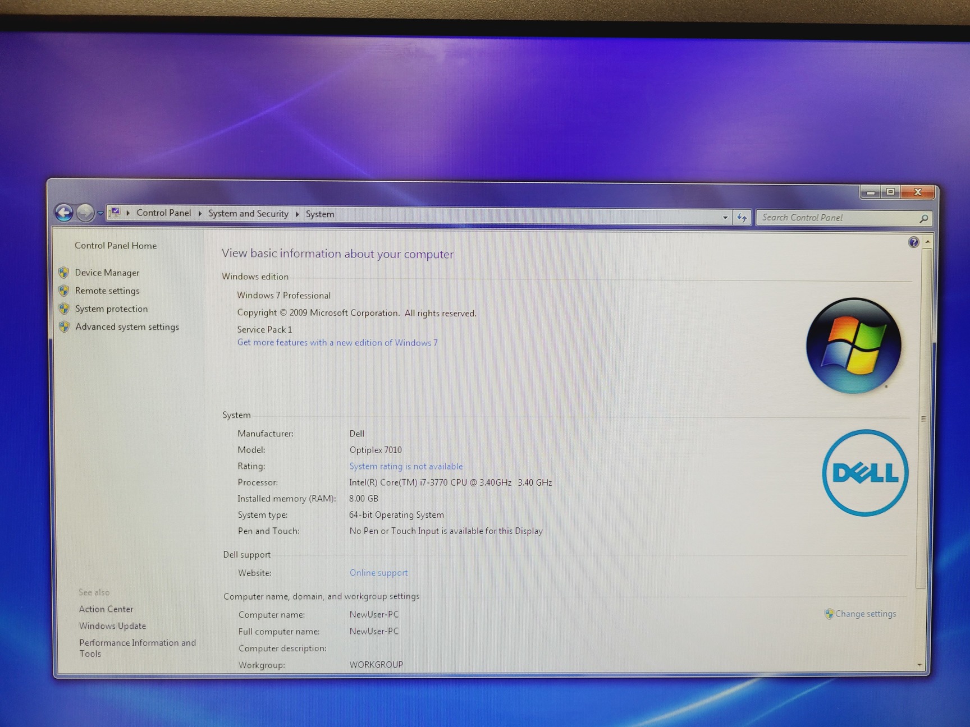
Task: Click the Back navigation arrow button
Action: [64, 213]
